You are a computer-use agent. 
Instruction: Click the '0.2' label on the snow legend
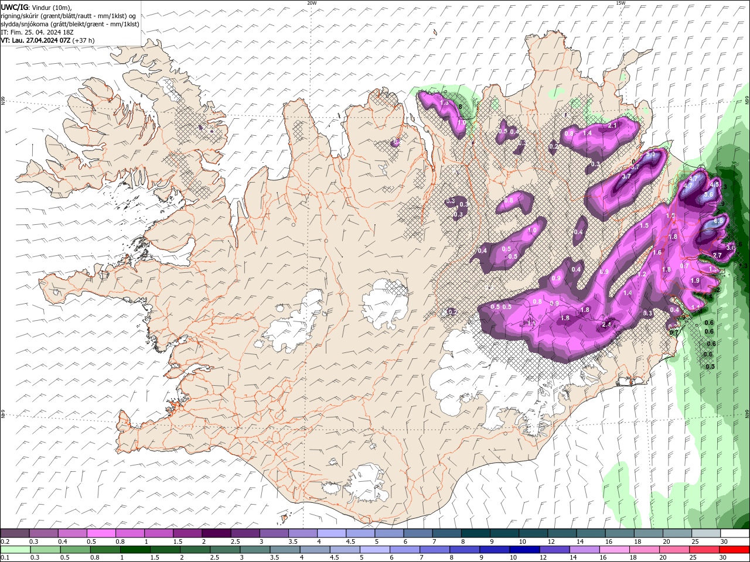5,542
